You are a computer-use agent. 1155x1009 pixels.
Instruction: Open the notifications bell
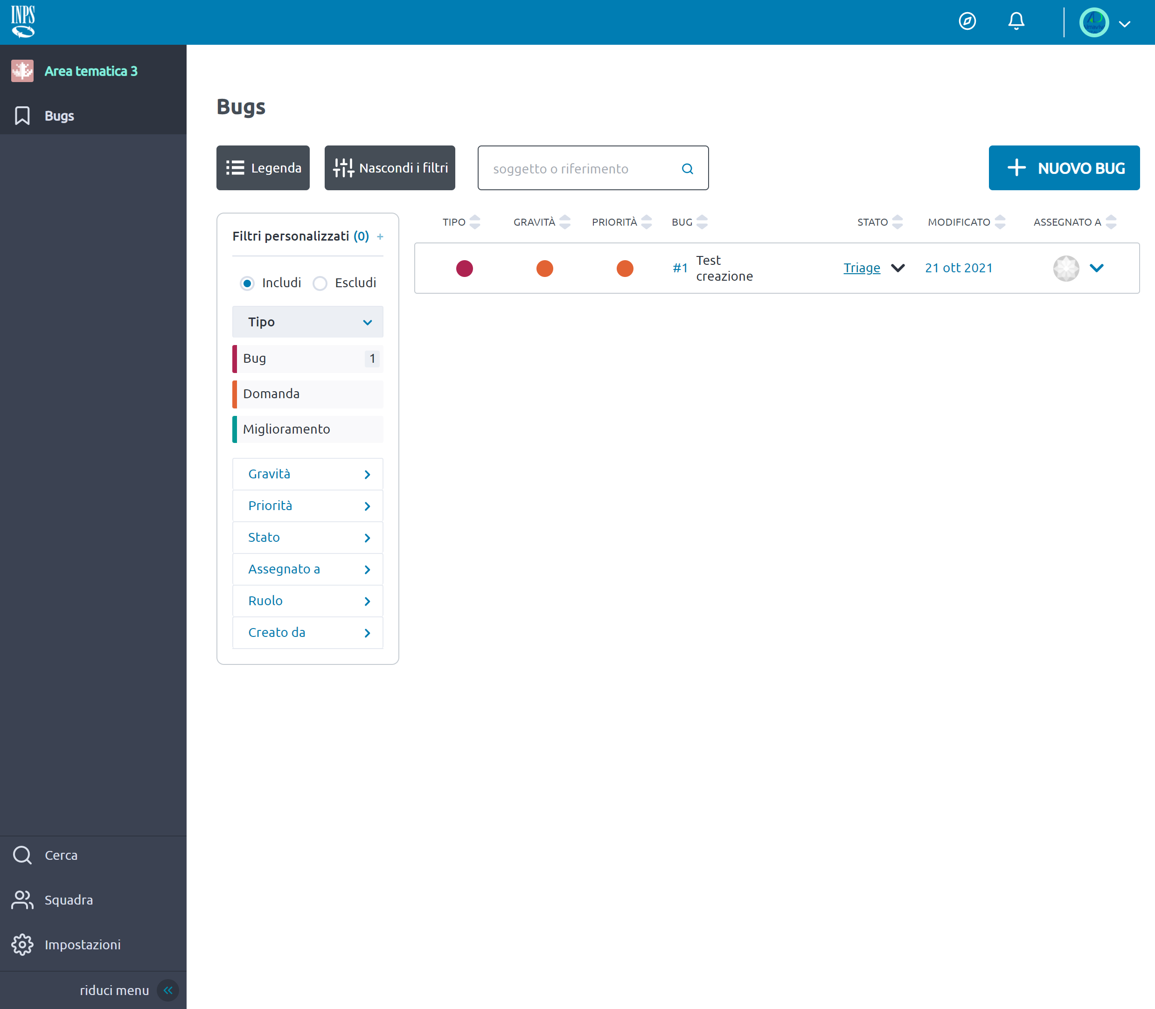click(x=1016, y=21)
